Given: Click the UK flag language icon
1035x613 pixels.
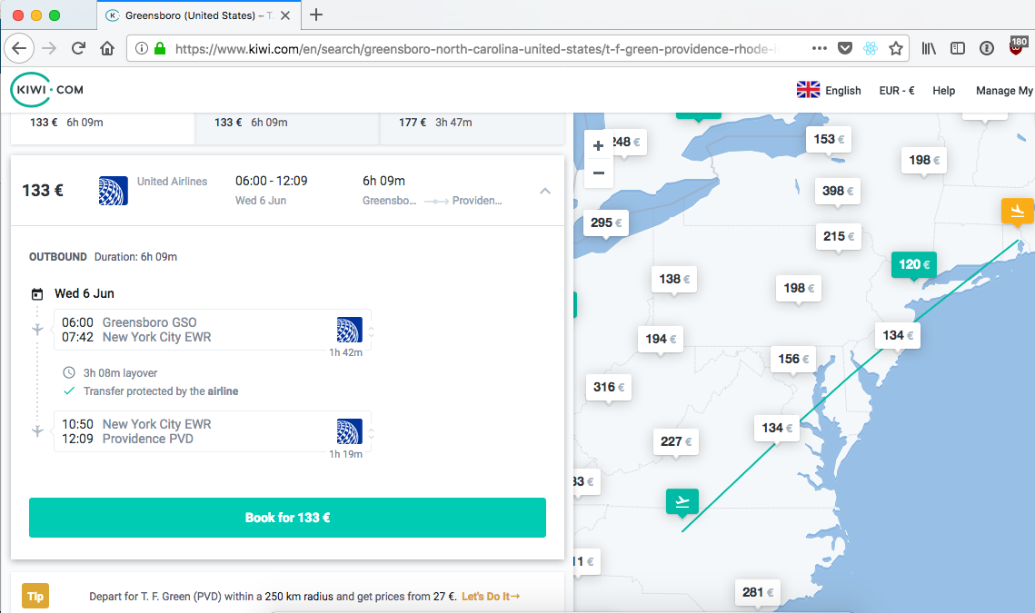Looking at the screenshot, I should pos(808,90).
